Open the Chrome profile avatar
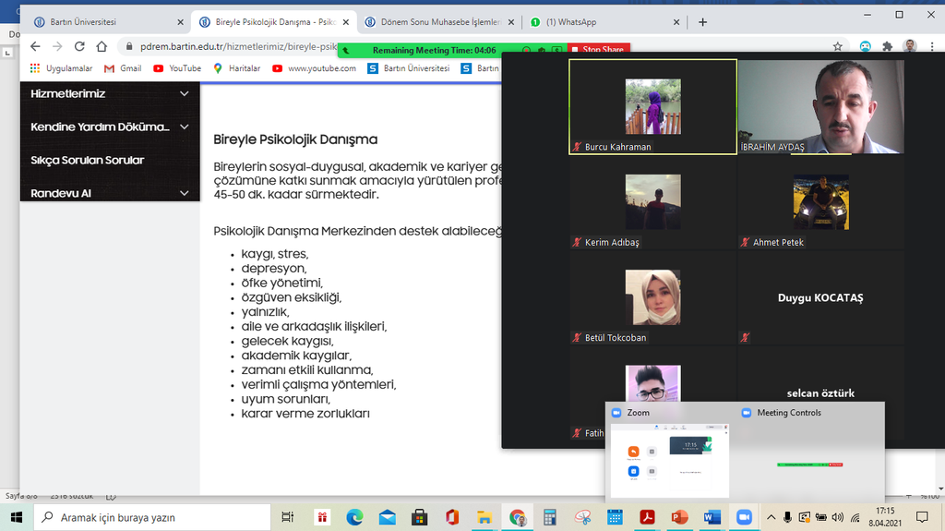Screen dimensions: 945x531 pos(910,46)
